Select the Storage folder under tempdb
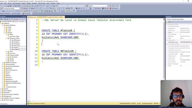192x108 pixels. coord(12,59)
